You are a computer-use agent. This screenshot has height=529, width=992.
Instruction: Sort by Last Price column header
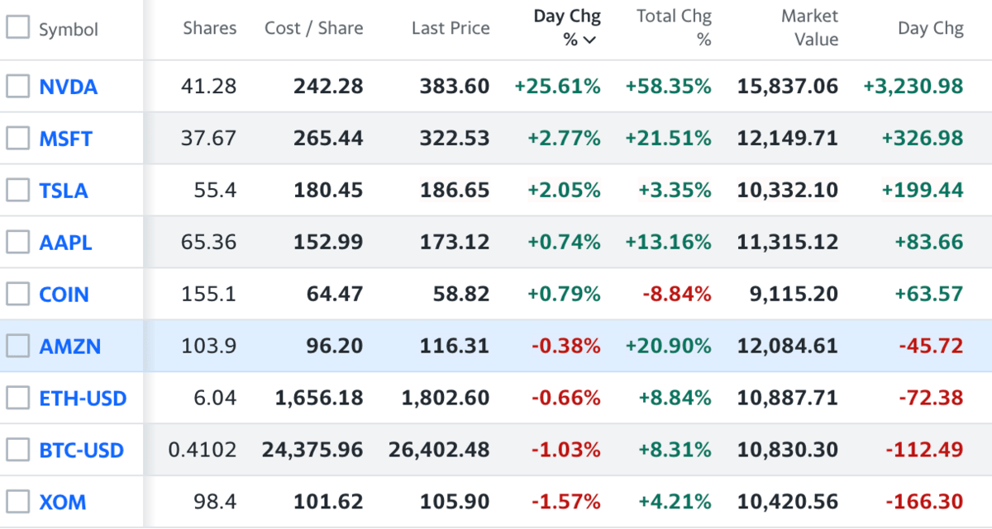pyautogui.click(x=450, y=28)
